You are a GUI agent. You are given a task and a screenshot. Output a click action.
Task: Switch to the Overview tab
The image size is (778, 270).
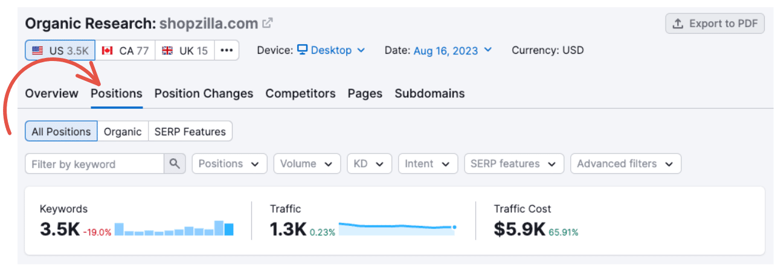[52, 94]
